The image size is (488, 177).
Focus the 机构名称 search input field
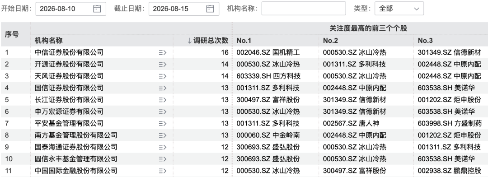[x=304, y=9]
